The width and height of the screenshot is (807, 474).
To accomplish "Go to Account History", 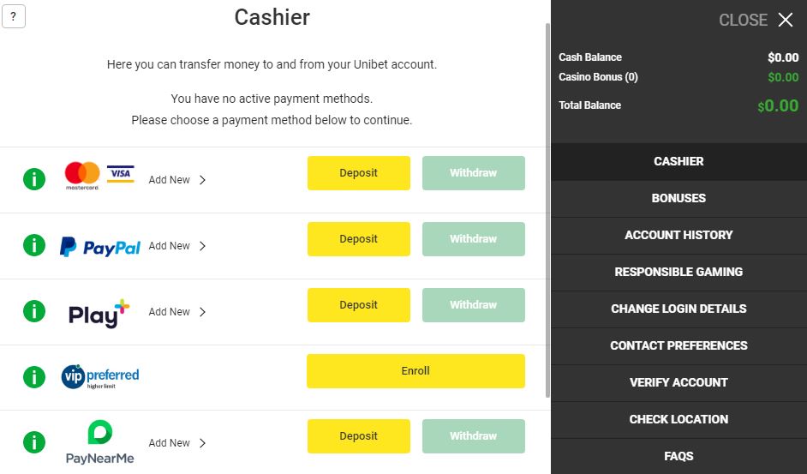I will [678, 235].
